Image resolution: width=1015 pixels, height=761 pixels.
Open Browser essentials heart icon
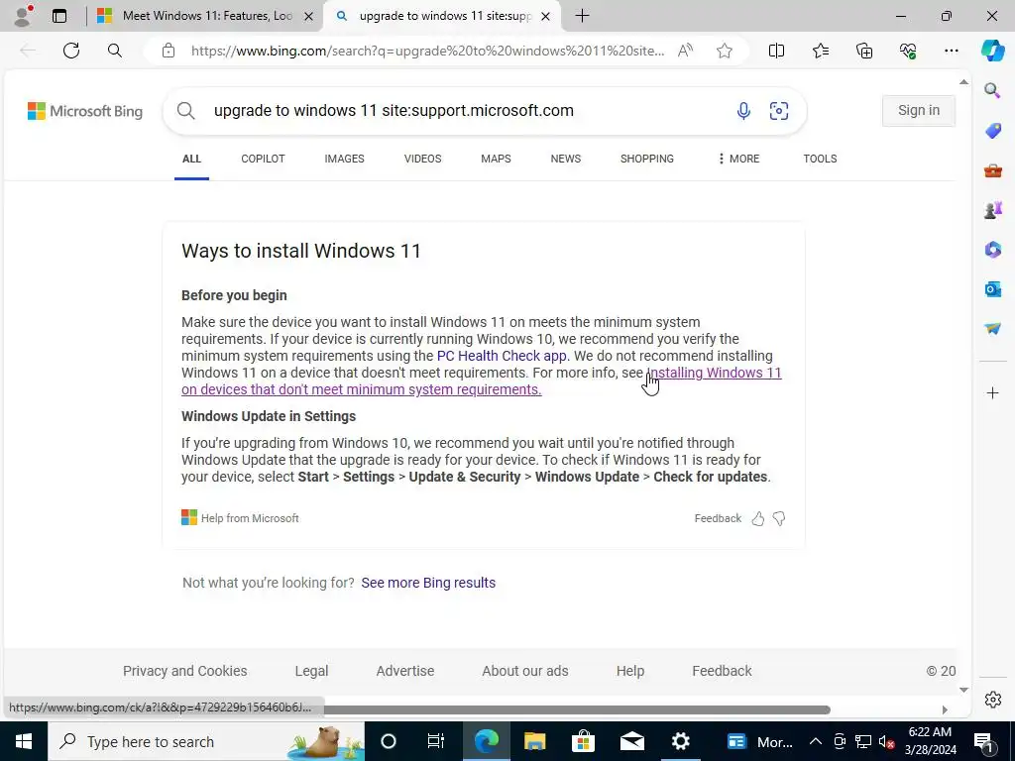(x=908, y=51)
